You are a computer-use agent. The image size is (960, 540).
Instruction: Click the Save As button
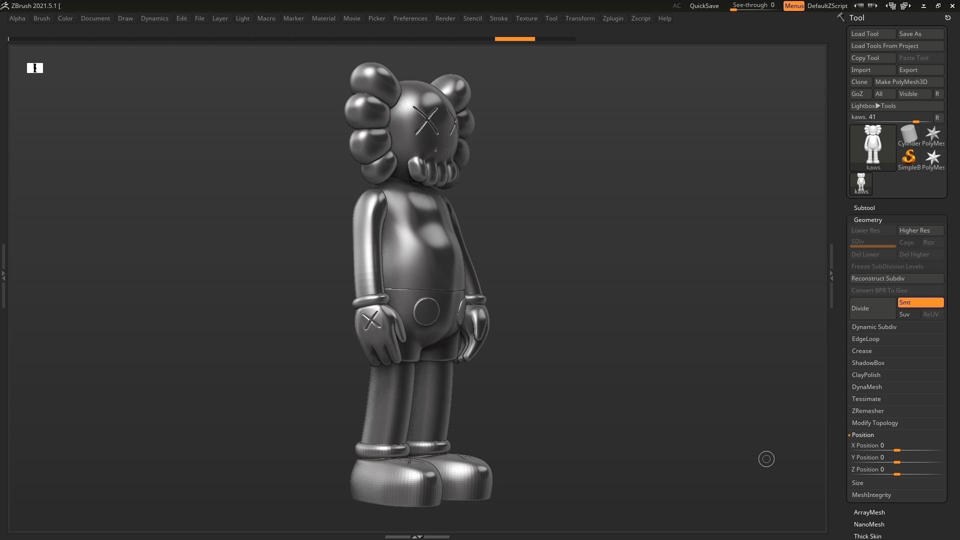point(920,34)
